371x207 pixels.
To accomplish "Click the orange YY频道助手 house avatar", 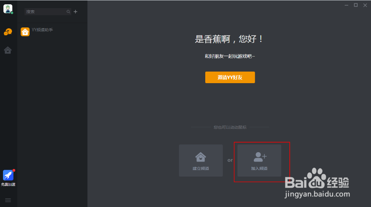I will pos(25,32).
